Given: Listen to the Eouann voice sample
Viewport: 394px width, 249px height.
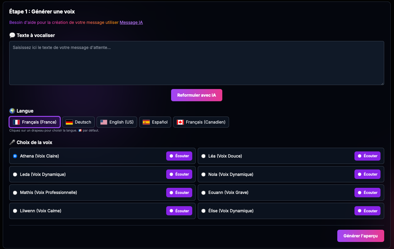Looking at the screenshot, I should [x=367, y=193].
